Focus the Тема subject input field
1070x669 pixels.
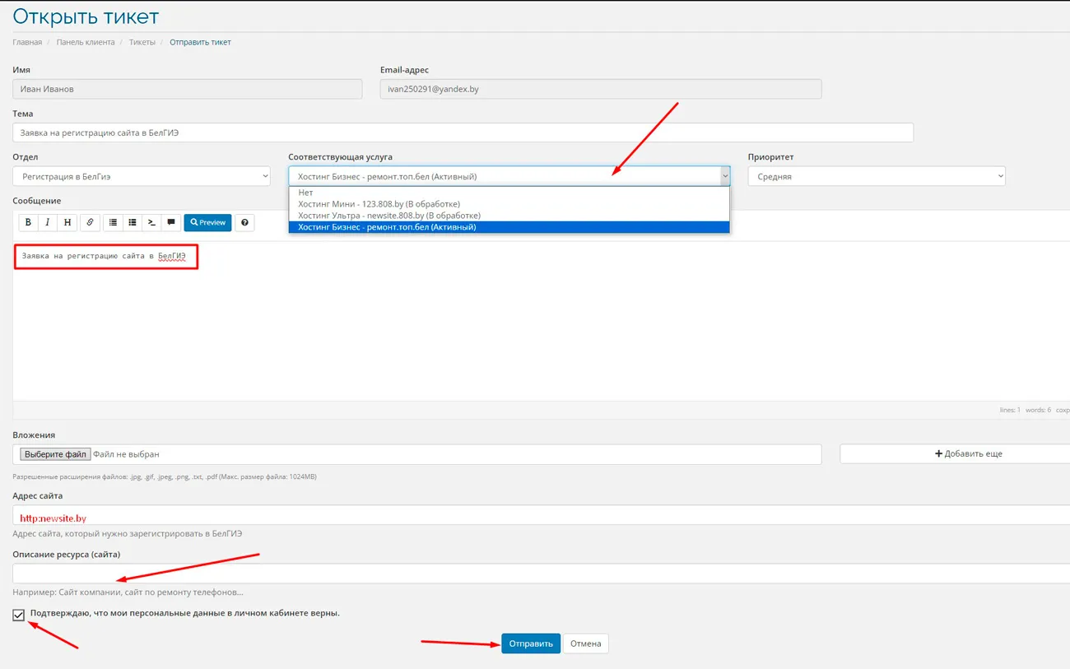[x=463, y=132]
